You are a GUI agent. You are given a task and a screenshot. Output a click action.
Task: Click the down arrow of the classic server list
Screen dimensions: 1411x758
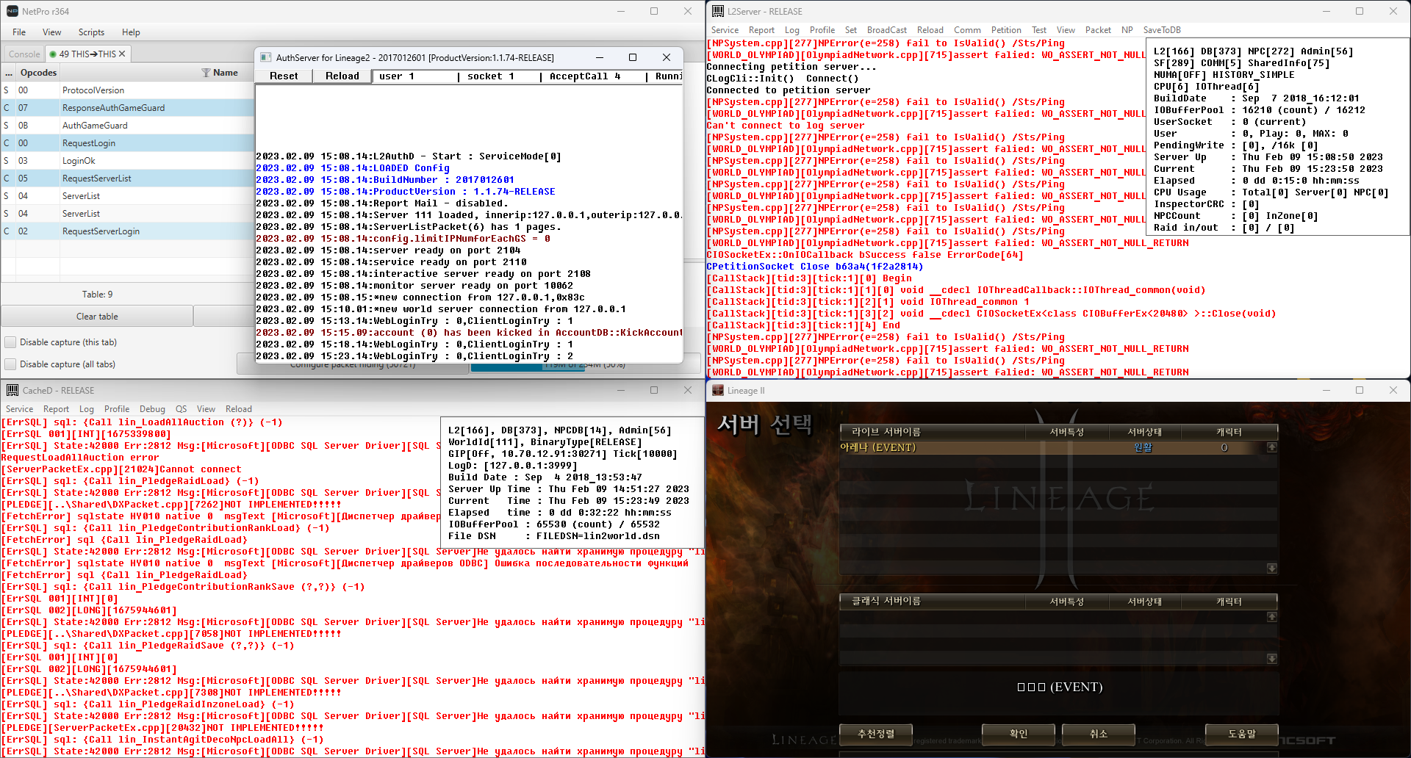click(x=1271, y=659)
